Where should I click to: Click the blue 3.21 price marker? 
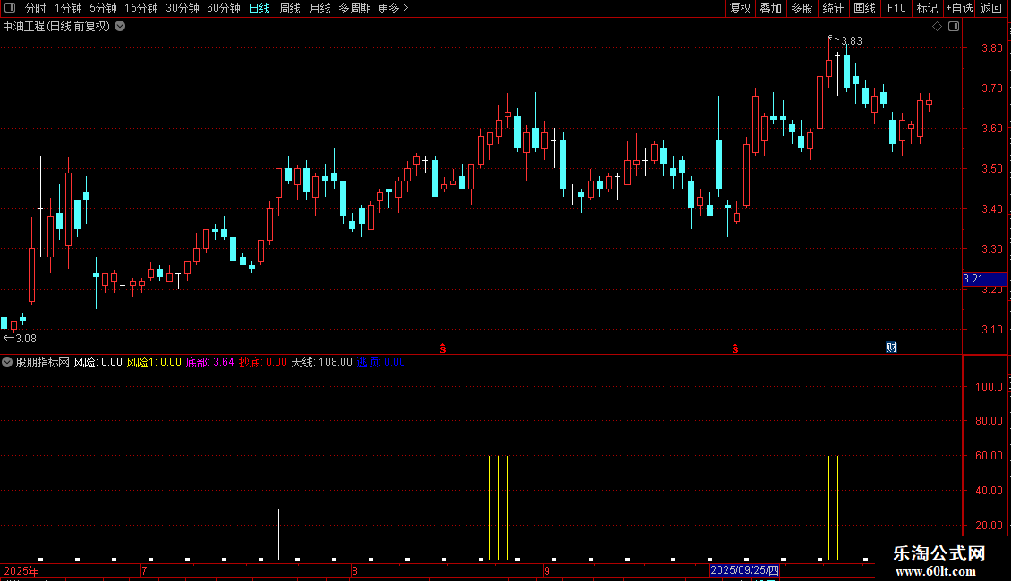pos(984,279)
